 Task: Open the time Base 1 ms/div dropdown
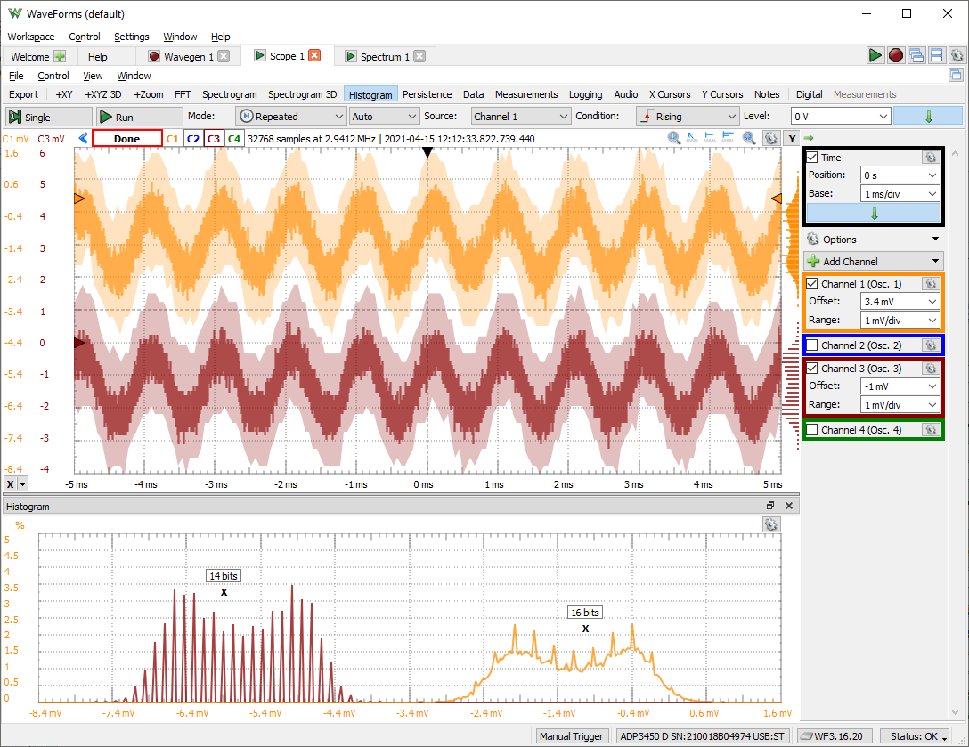[x=900, y=193]
